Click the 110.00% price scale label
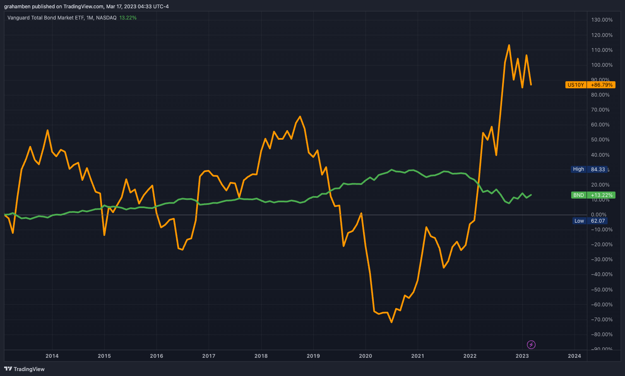The width and height of the screenshot is (625, 376). [x=602, y=50]
